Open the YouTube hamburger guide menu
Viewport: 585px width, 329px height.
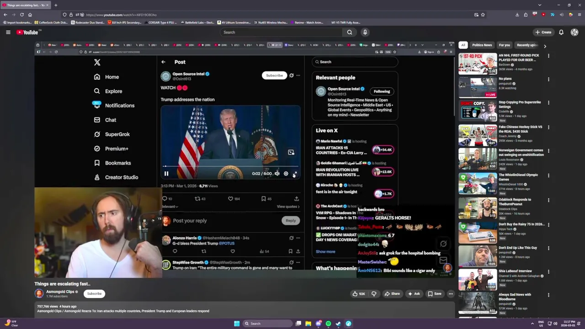pos(8,32)
